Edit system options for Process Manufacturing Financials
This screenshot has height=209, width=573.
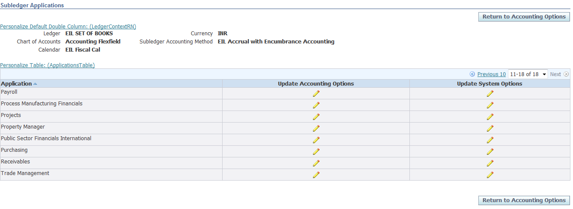pos(490,105)
